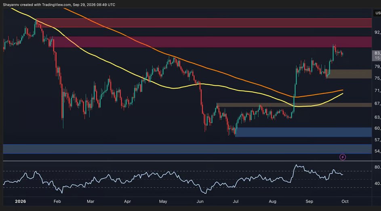
Task: Click the 63 price scale label
Action: pyautogui.click(x=378, y=117)
